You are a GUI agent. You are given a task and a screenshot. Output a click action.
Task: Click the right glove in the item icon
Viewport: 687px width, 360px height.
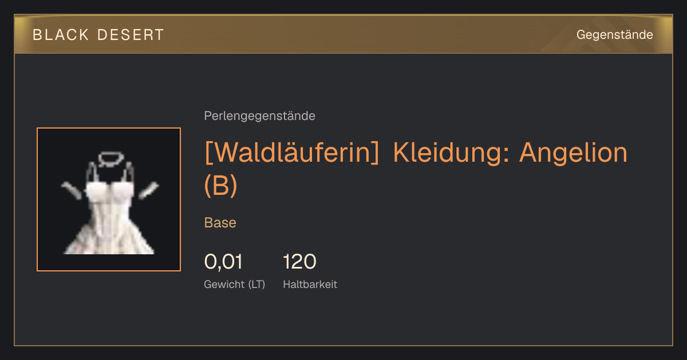148,190
